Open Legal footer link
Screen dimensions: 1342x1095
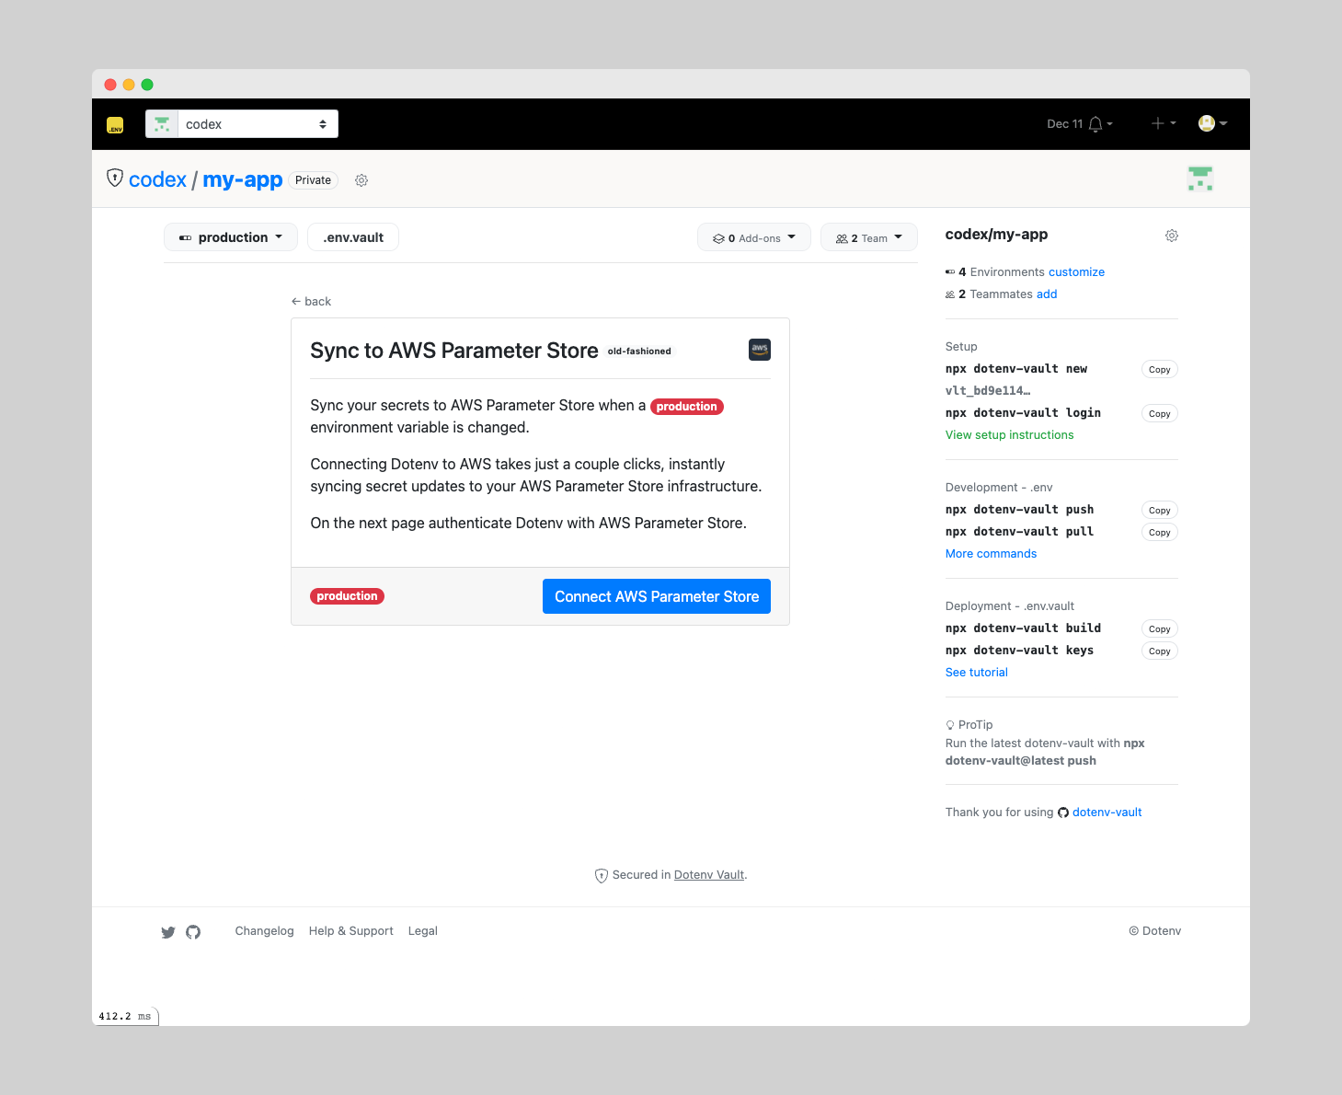tap(423, 931)
